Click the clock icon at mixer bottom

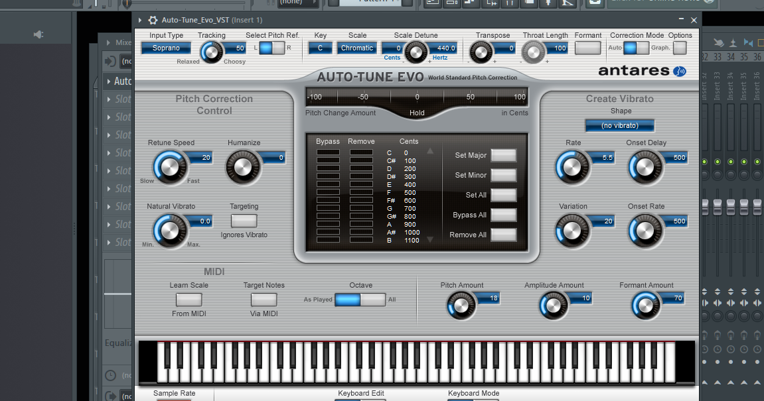pos(111,375)
